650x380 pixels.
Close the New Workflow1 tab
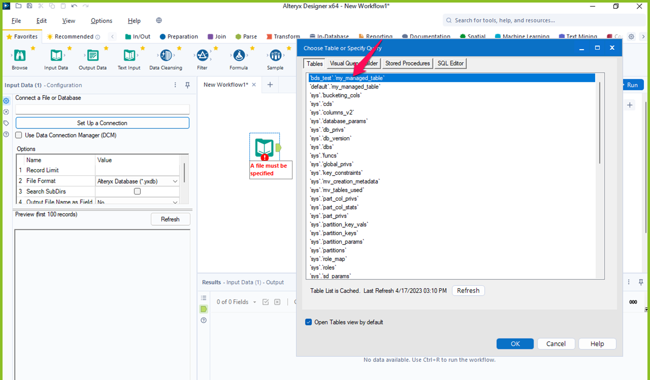click(254, 85)
